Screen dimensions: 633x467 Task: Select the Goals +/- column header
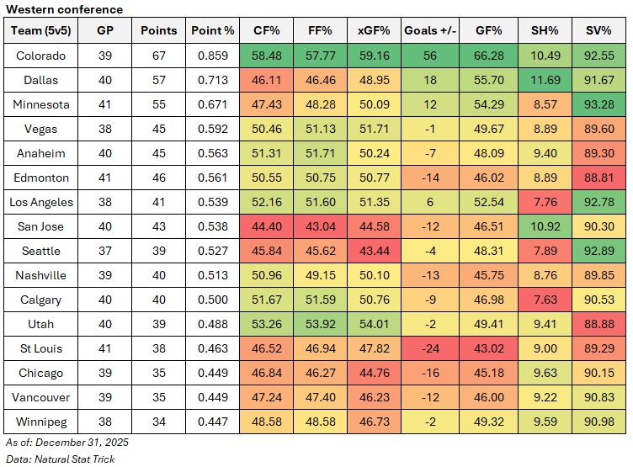430,31
